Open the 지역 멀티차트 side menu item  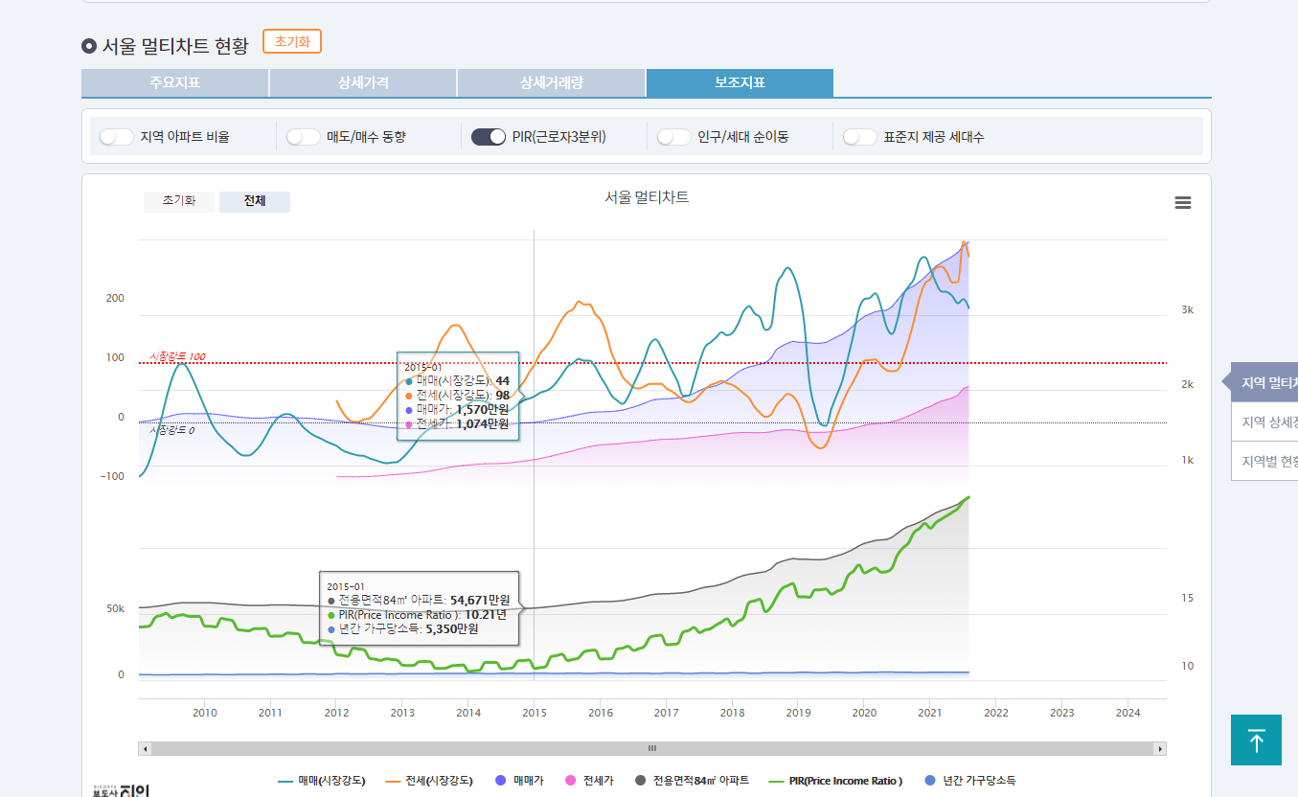click(1264, 382)
